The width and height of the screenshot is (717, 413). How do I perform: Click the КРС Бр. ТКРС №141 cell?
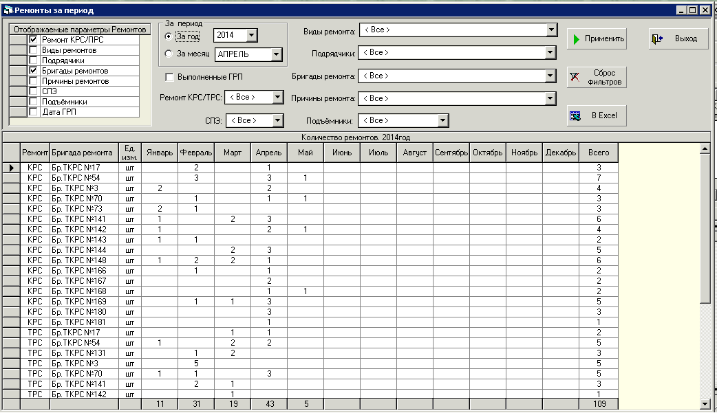coord(84,219)
